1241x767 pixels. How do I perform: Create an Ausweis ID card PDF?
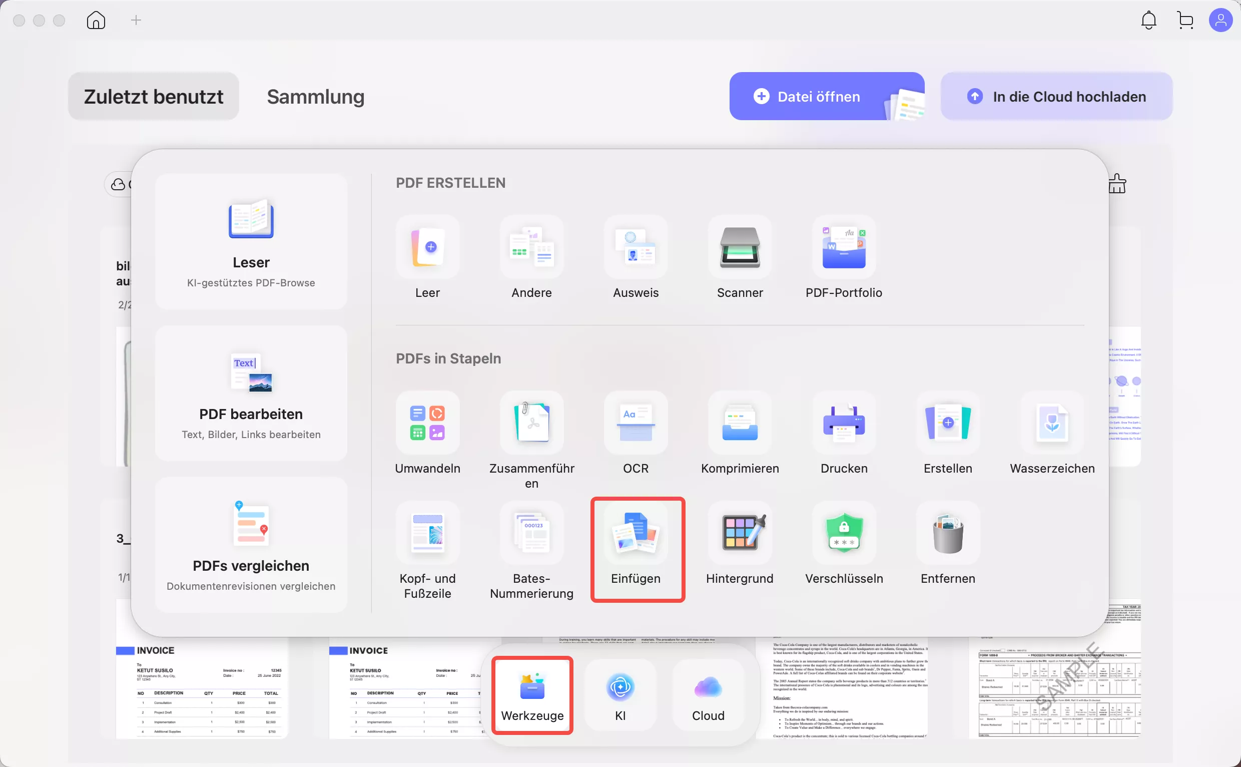[636, 258]
